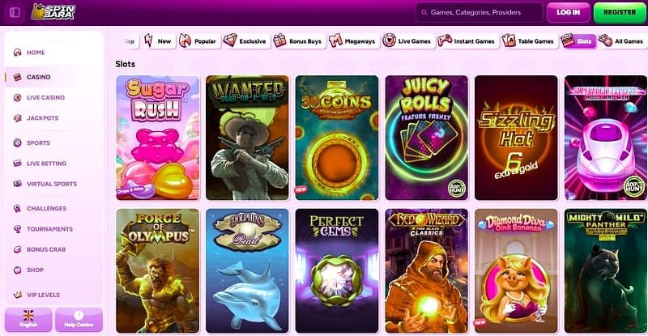Click the Spinbara logo
This screenshot has width=648, height=336.
coord(53,12)
